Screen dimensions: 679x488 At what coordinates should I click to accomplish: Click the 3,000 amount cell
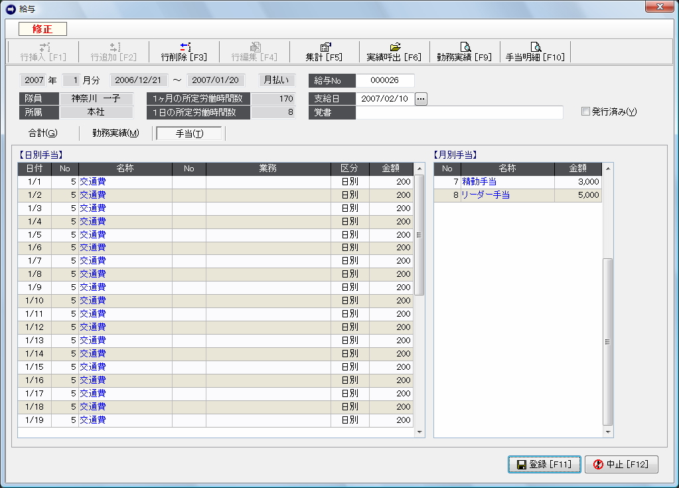click(x=578, y=182)
